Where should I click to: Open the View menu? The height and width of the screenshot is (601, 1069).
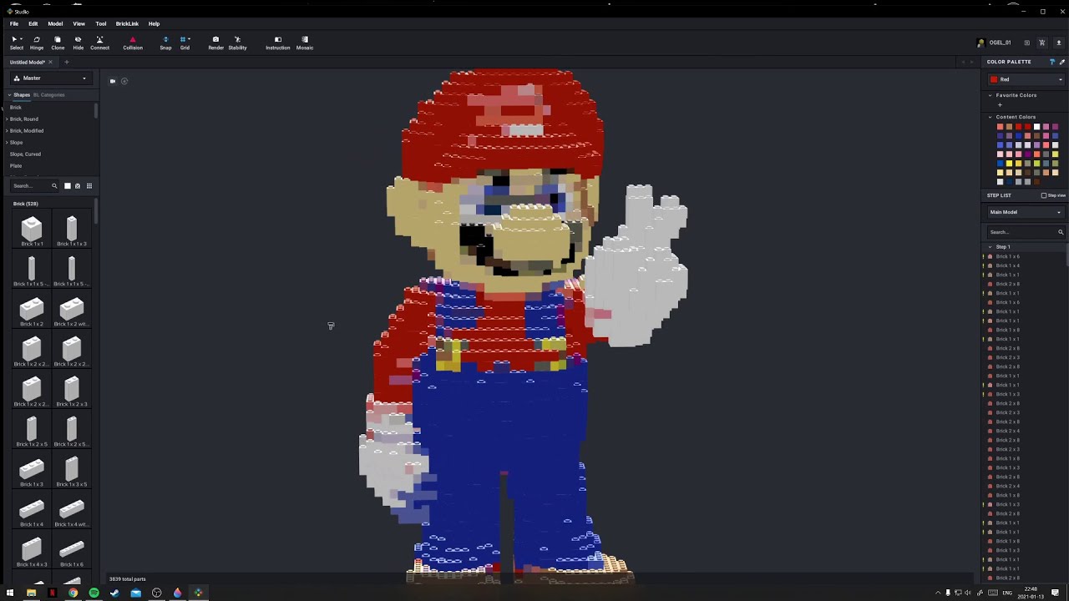pos(79,23)
